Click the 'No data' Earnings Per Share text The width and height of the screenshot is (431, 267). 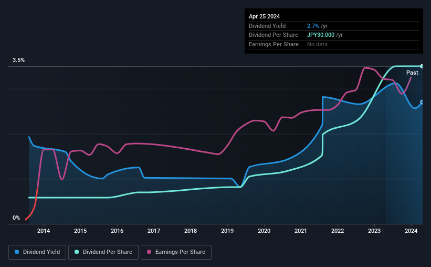pyautogui.click(x=317, y=44)
